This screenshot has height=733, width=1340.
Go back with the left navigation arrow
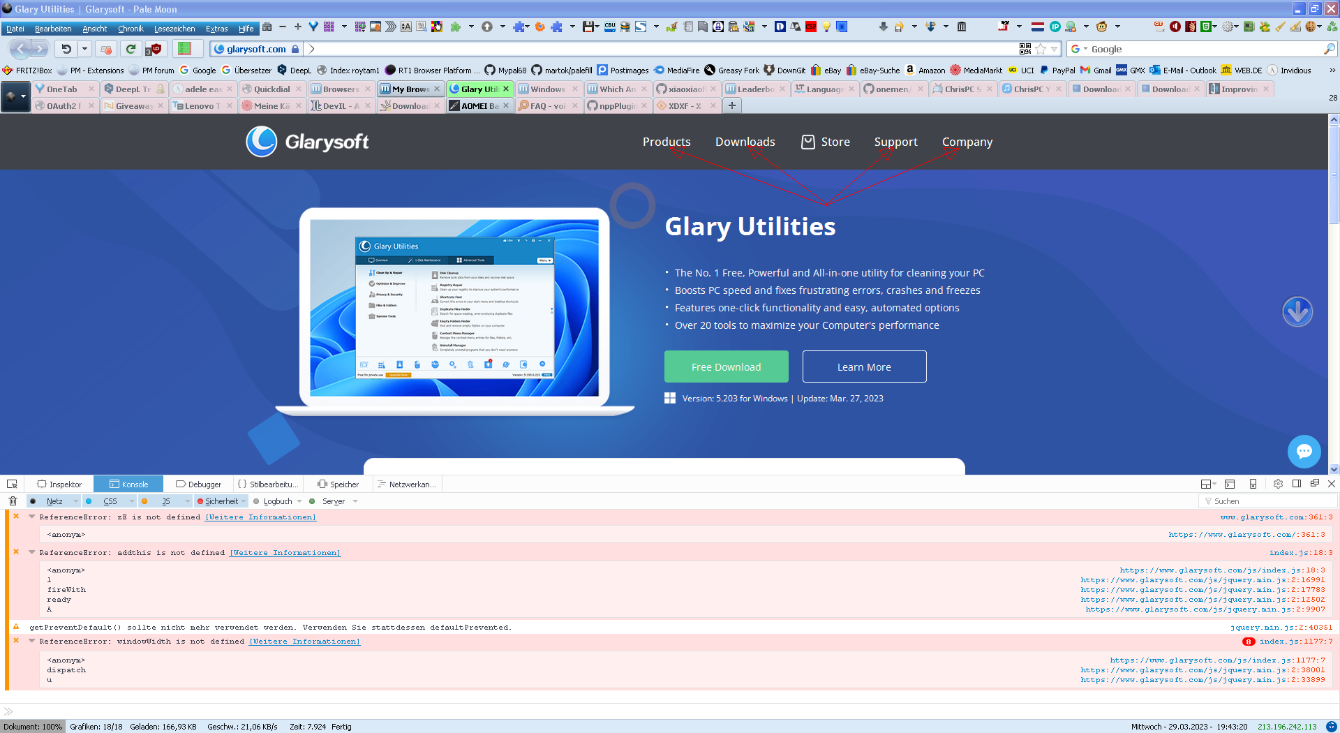coord(20,49)
